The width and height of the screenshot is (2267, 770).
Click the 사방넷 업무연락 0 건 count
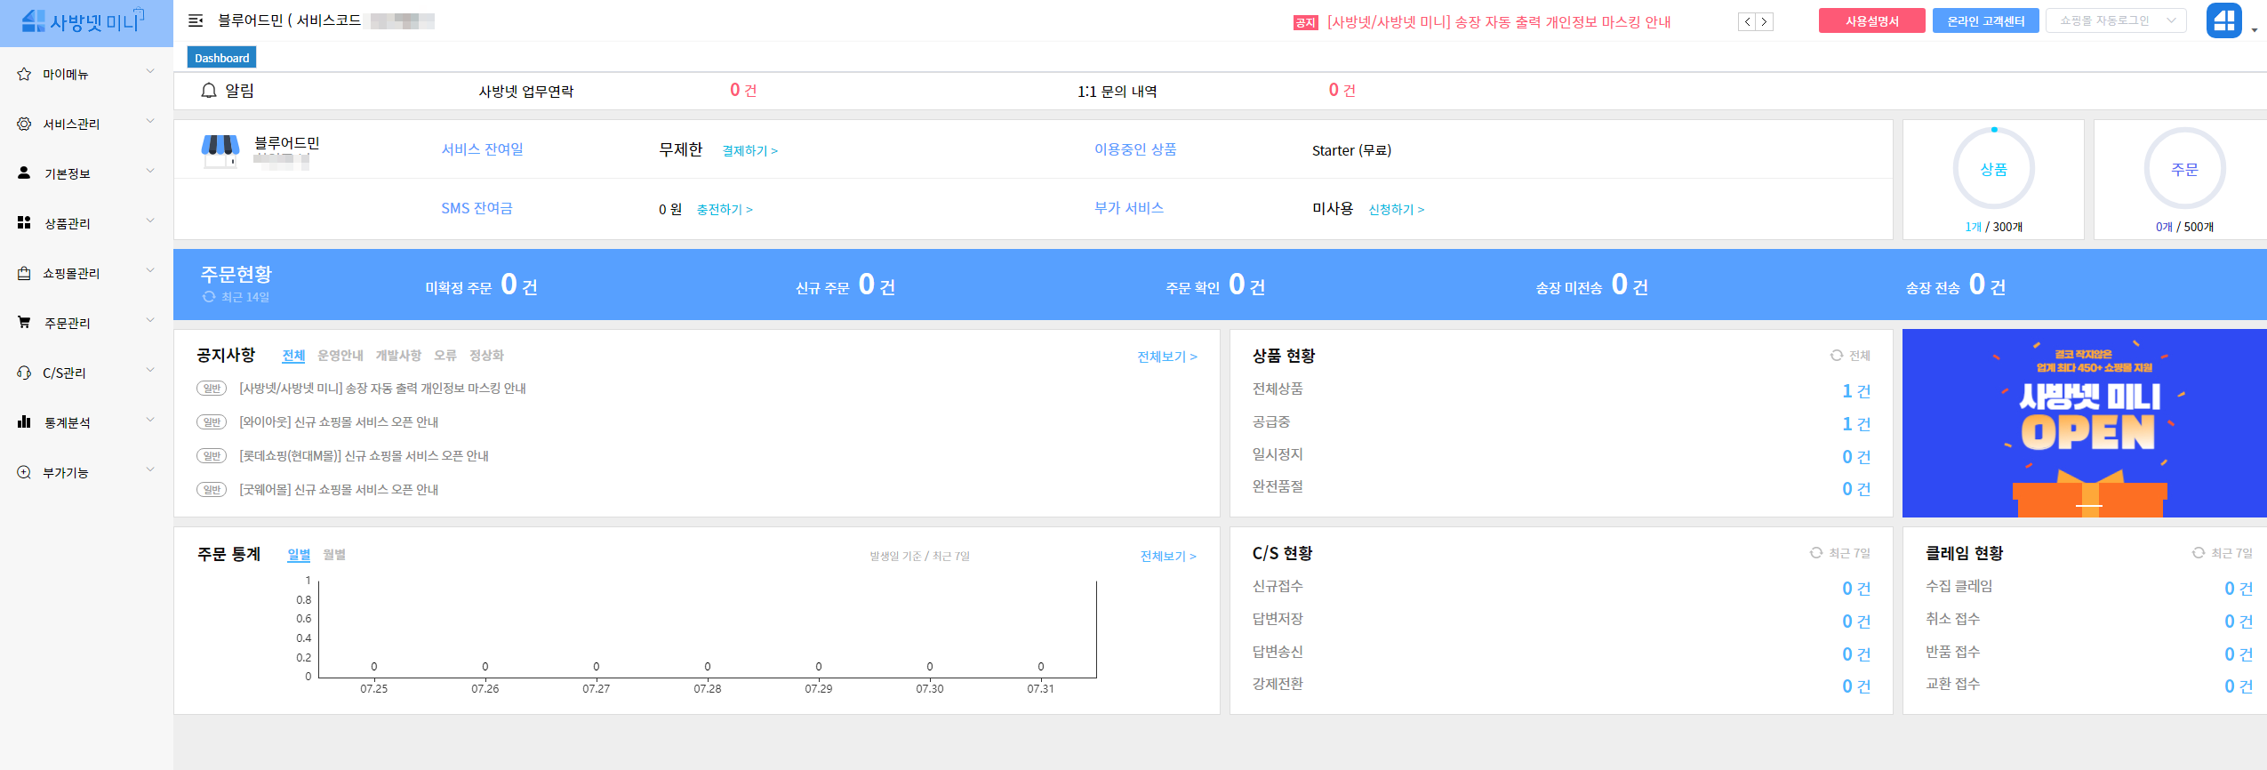click(x=743, y=91)
